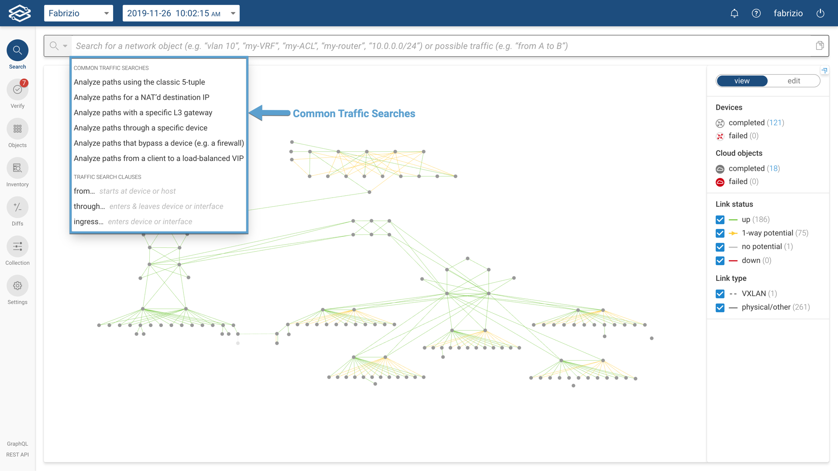Image resolution: width=838 pixels, height=471 pixels.
Task: Open the help question mark icon
Action: click(756, 13)
